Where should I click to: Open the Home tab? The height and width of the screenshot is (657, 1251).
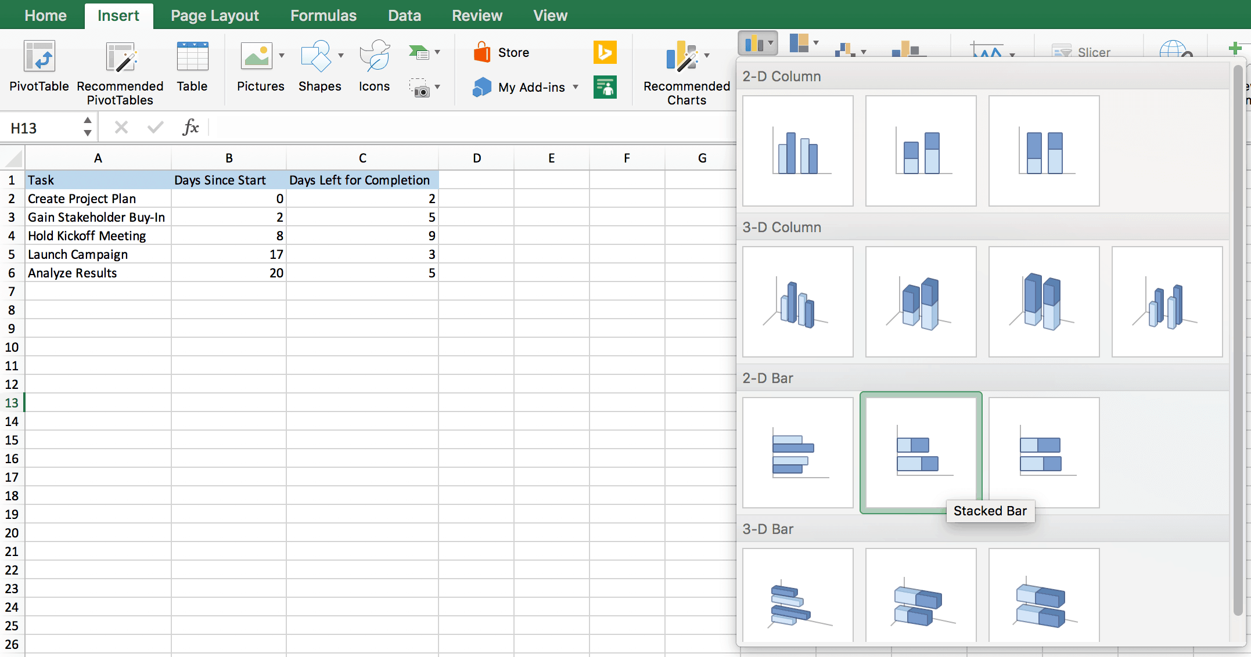[x=46, y=15]
